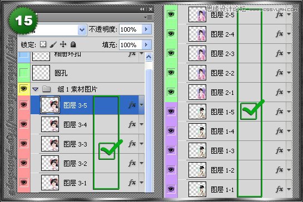Select the 圆孔 layer name
Image resolution: width=303 pixels, height=202 pixels.
pos(61,73)
